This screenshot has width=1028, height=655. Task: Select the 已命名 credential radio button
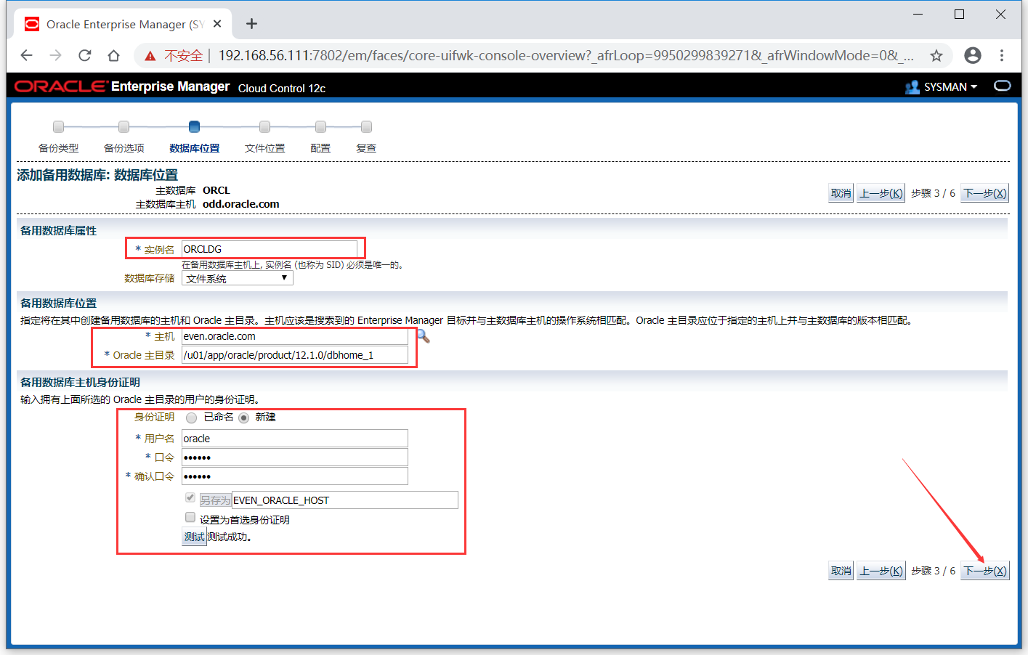coord(192,418)
